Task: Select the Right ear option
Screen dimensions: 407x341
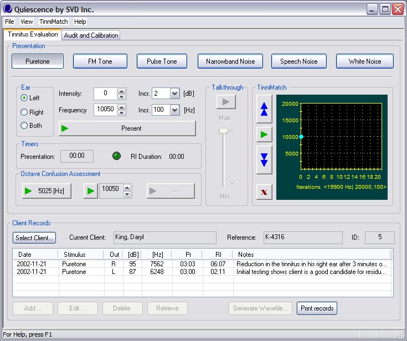Action: (x=24, y=112)
